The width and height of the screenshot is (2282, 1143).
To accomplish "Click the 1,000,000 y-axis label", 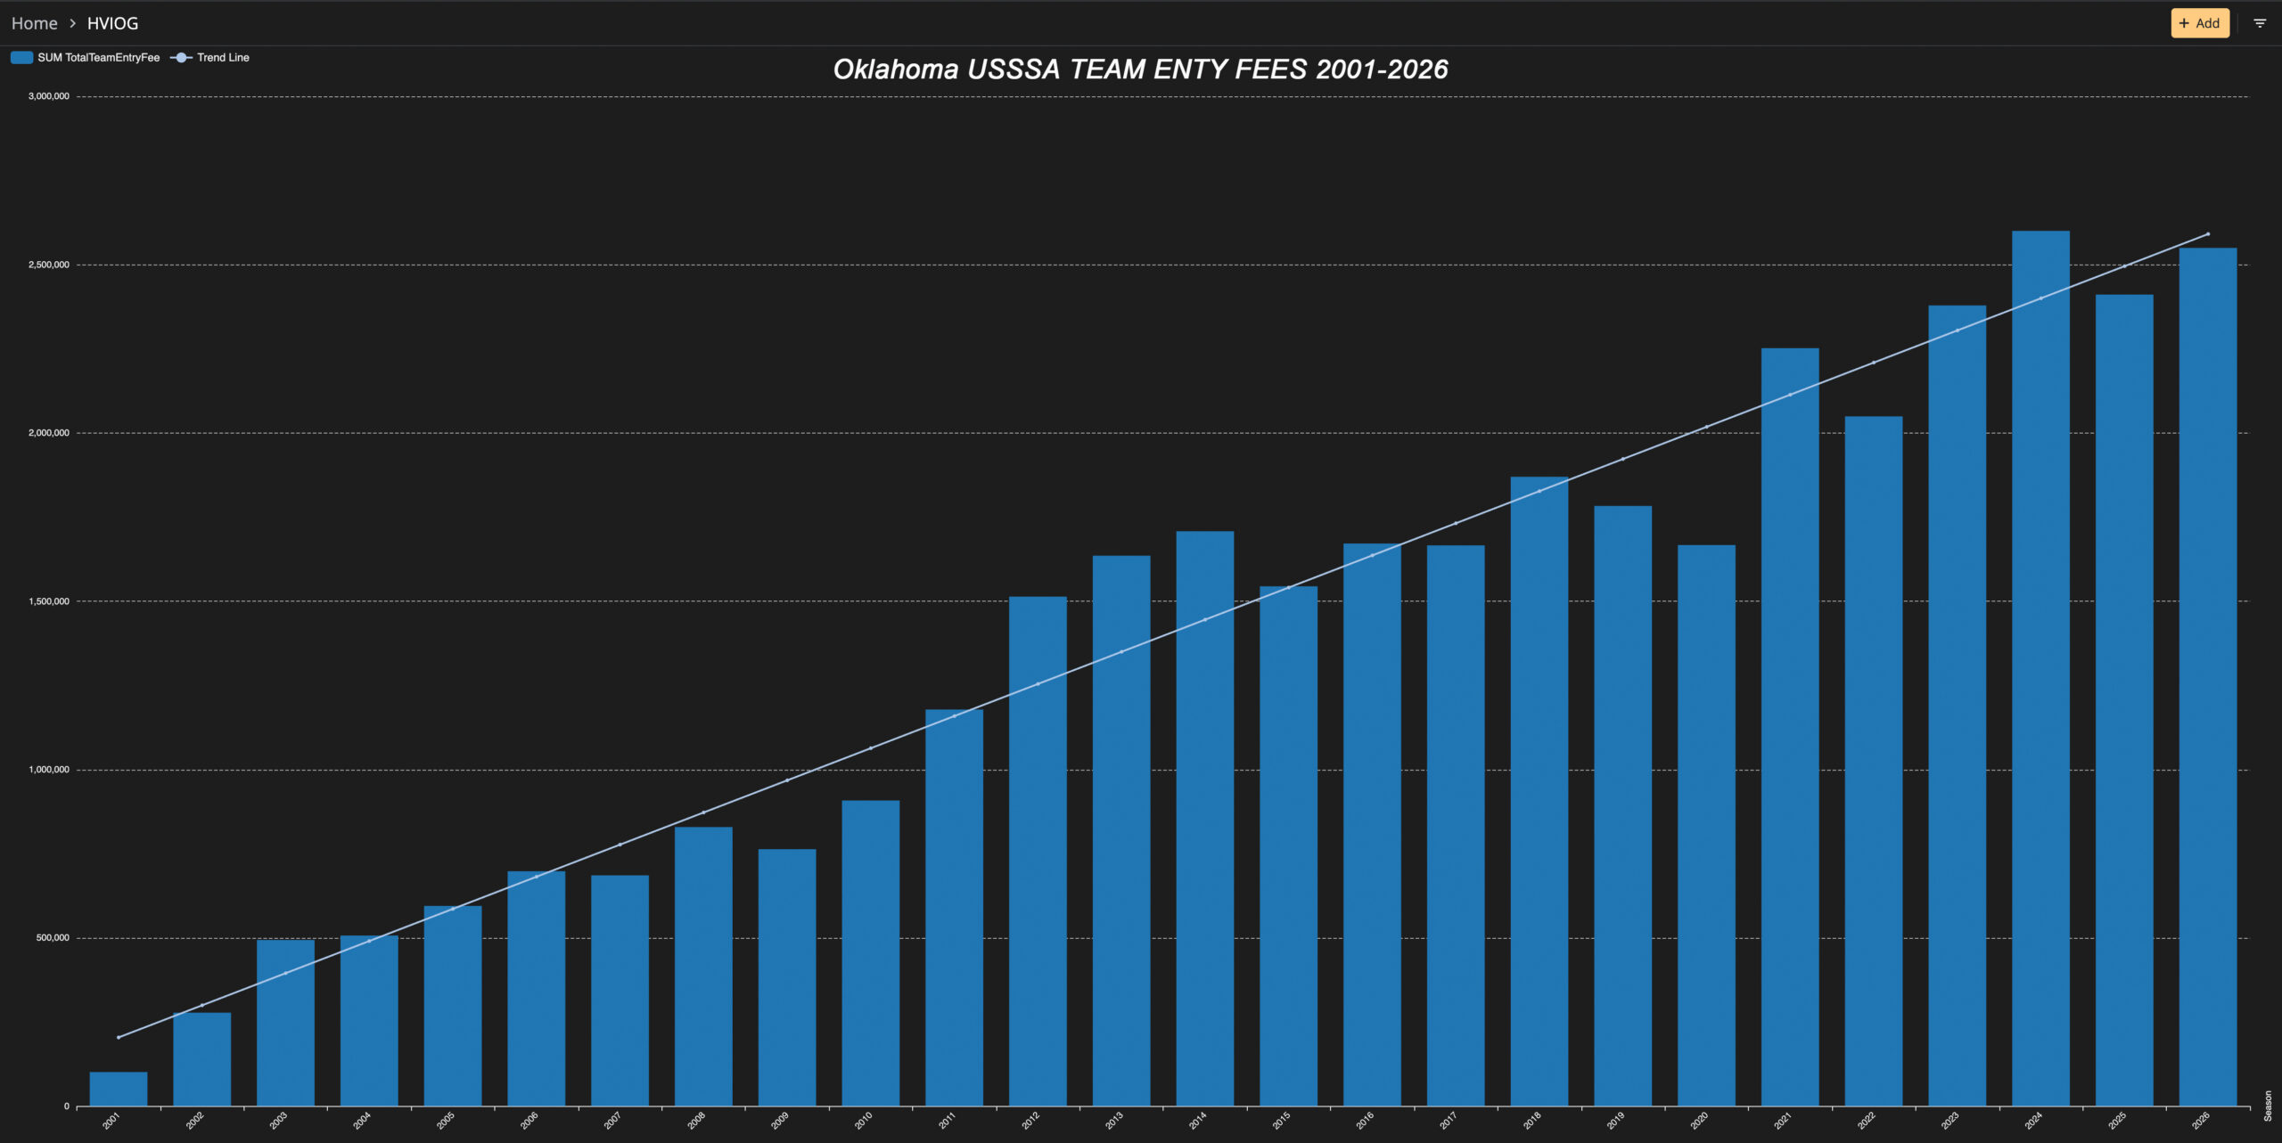I will pyautogui.click(x=49, y=770).
